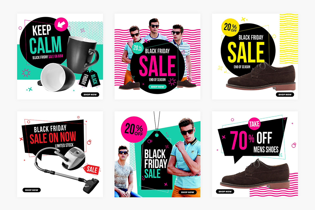Image resolution: width=315 pixels, height=210 pixels.
Task: Click the pink TAKE badge
Action: coord(254,124)
